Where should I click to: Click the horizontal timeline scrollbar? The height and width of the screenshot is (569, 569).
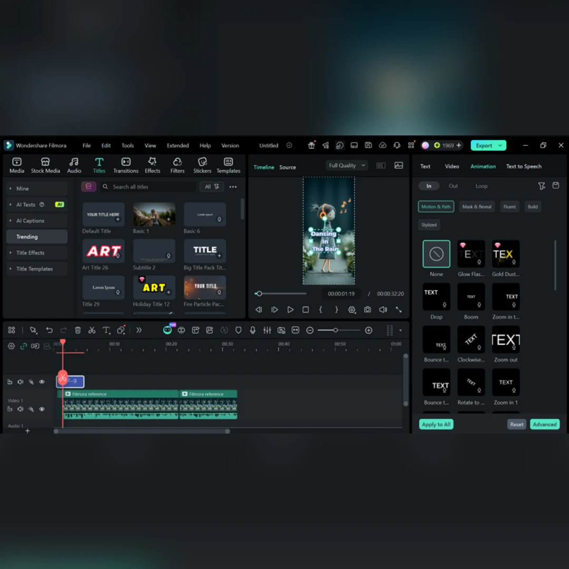click(142, 431)
